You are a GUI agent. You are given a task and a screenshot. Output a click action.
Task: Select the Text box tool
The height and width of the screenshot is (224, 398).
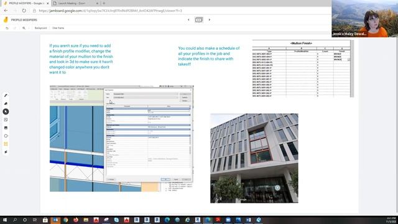[6, 144]
